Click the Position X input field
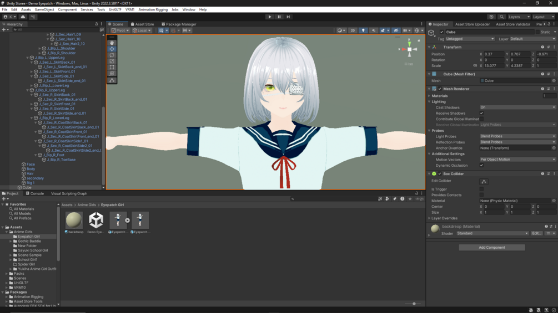 pos(494,54)
